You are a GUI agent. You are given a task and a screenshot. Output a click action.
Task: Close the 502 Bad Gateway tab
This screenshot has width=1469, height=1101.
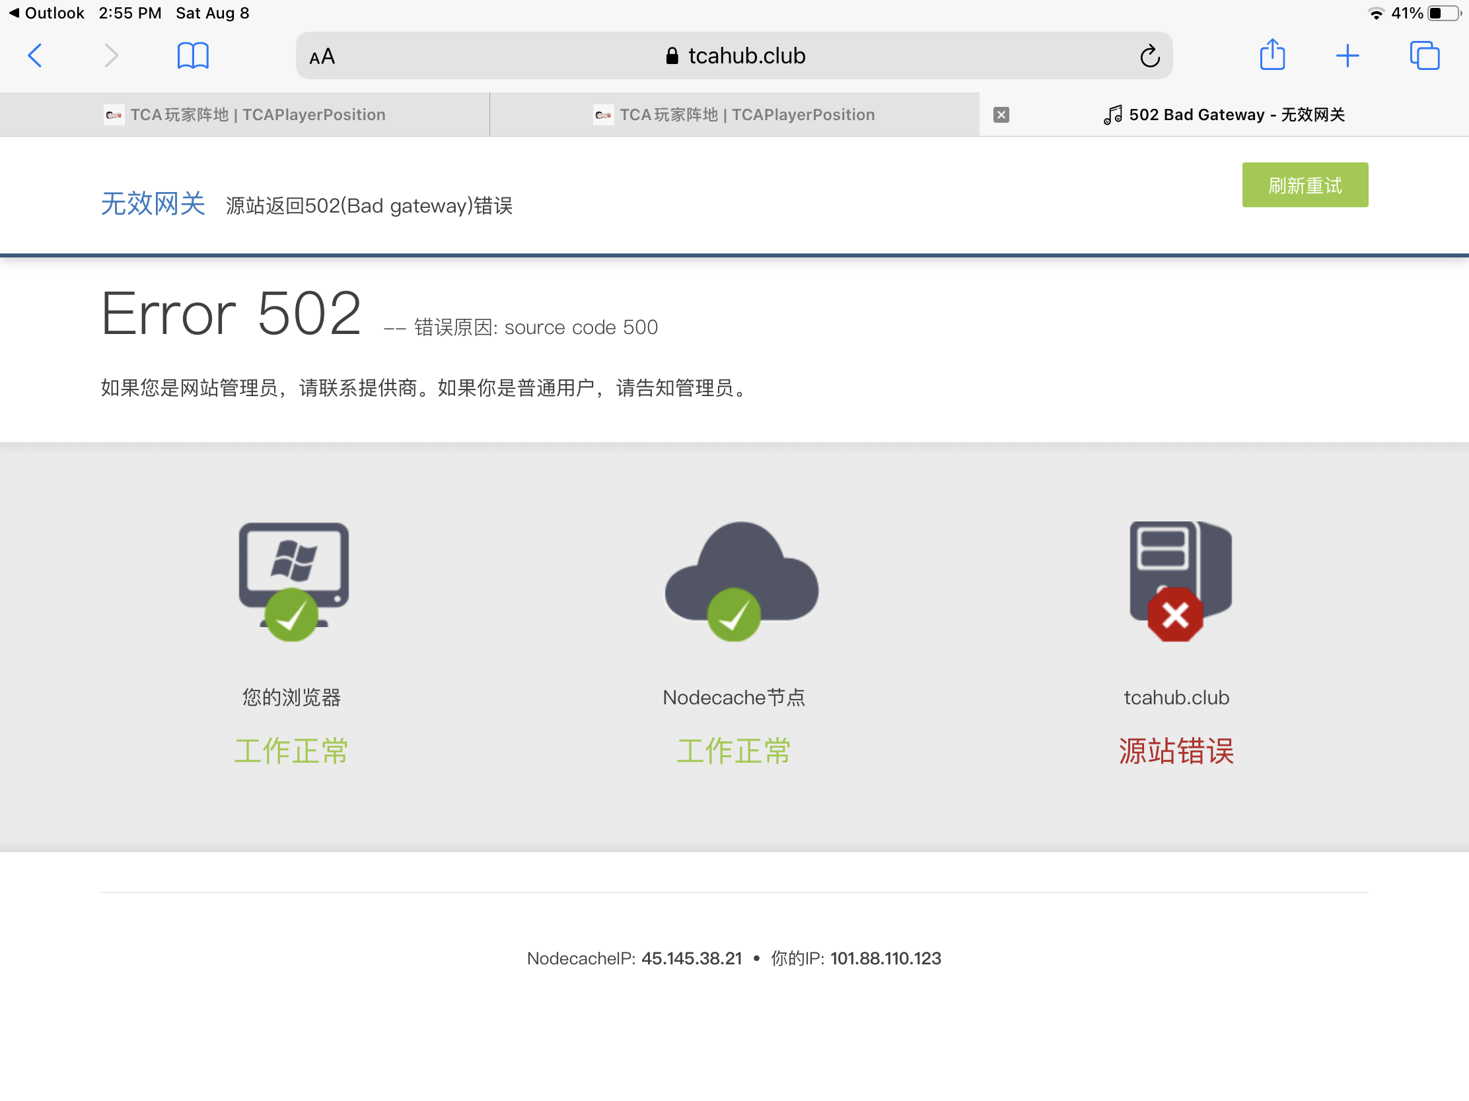click(x=1001, y=115)
